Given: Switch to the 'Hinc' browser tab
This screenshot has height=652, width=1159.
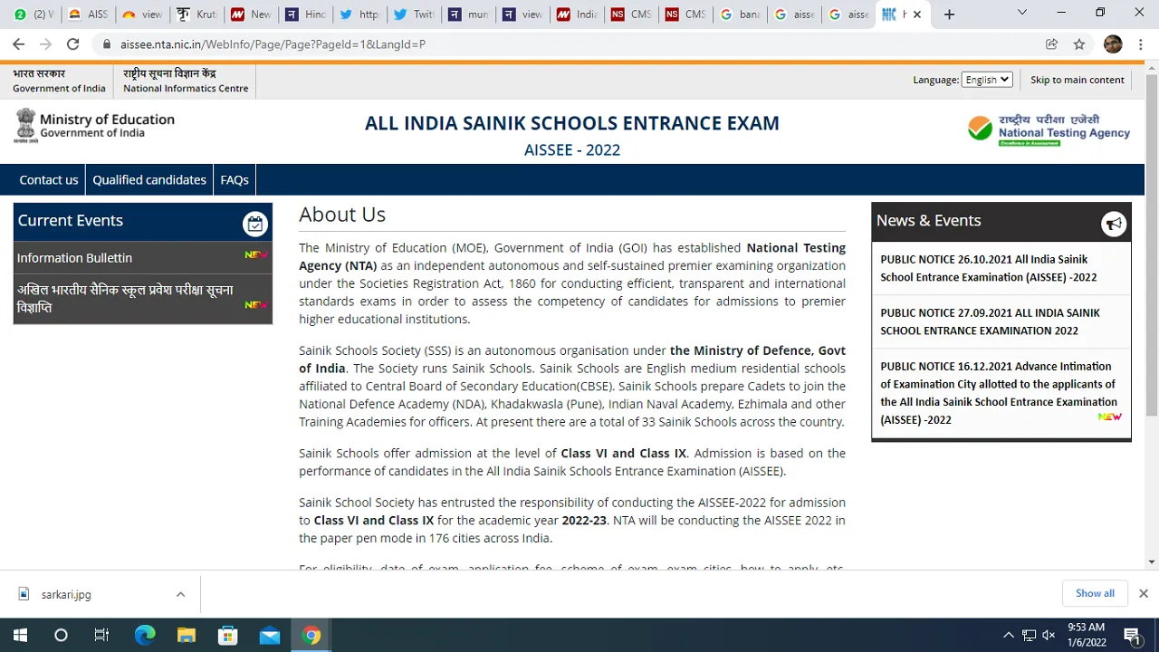Looking at the screenshot, I should click(x=305, y=14).
